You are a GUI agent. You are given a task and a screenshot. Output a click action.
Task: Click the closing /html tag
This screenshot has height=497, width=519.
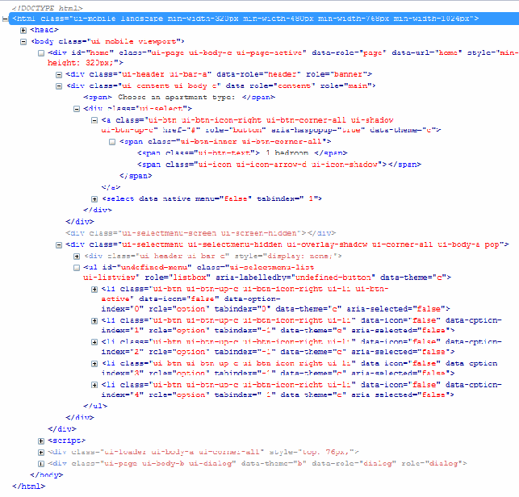tap(29, 487)
